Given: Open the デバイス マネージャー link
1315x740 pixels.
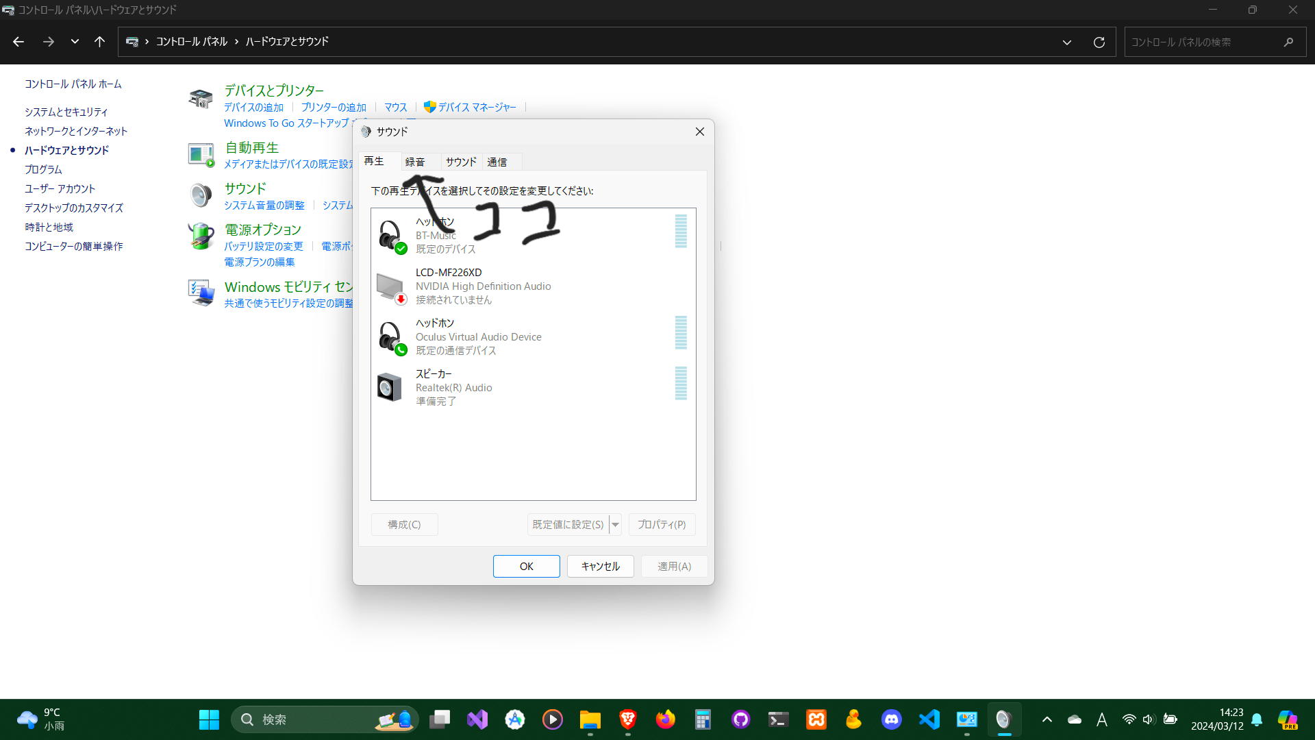Looking at the screenshot, I should coord(477,108).
